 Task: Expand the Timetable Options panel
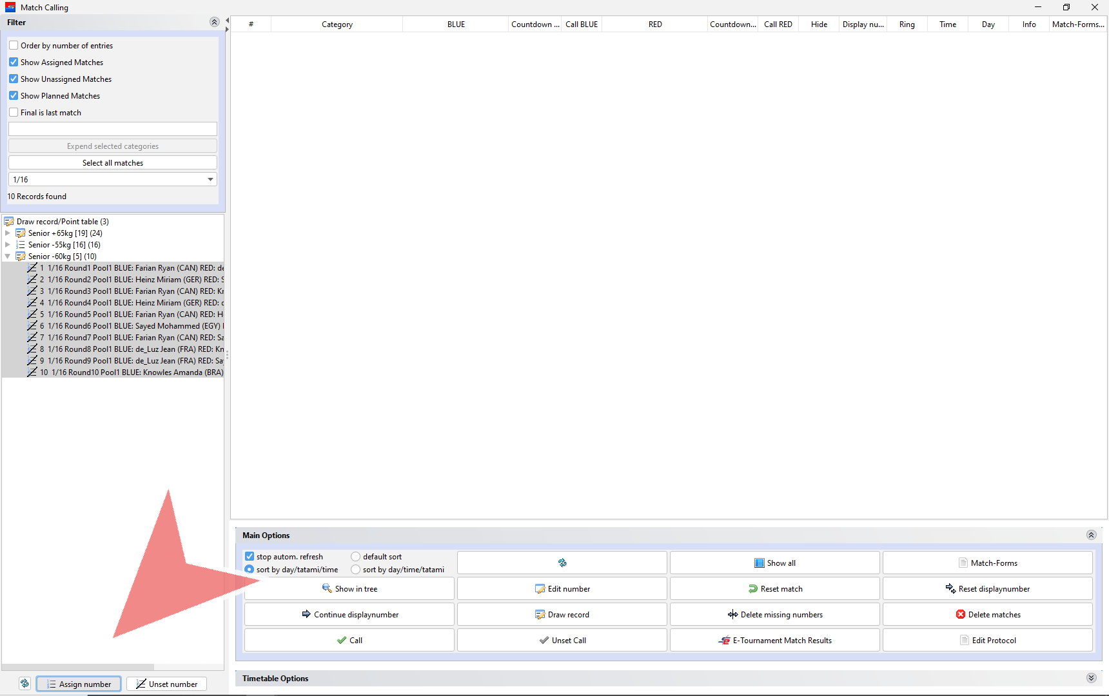[1091, 678]
